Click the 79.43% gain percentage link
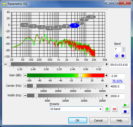Viewport: 133px width, 127px height. tap(117, 81)
